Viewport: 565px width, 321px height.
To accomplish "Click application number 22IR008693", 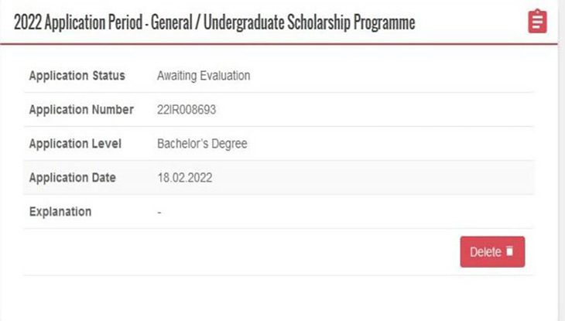I will pos(186,110).
